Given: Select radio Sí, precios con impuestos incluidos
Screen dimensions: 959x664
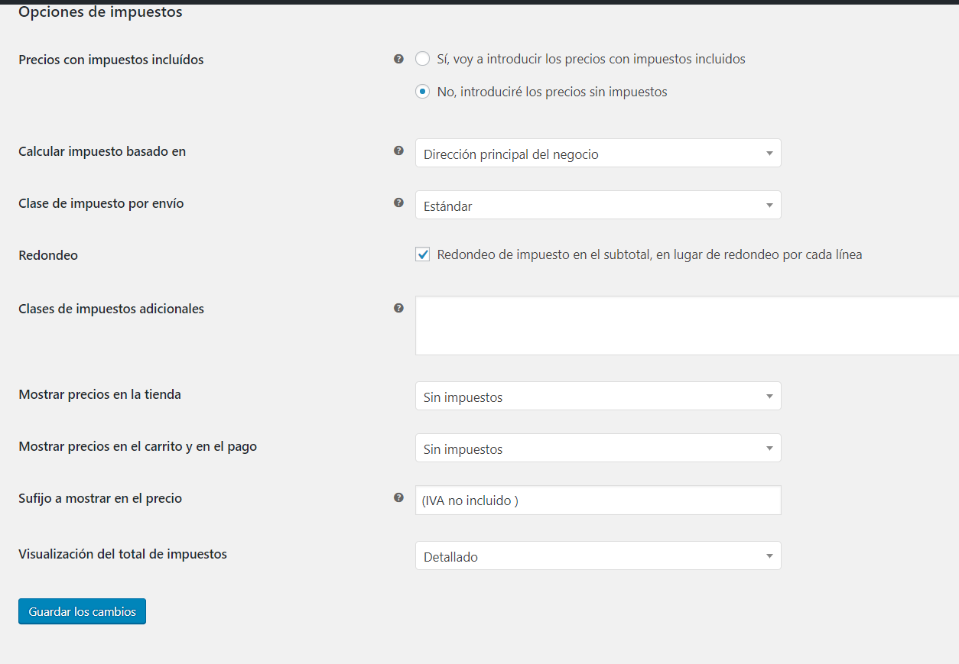Looking at the screenshot, I should [x=422, y=59].
